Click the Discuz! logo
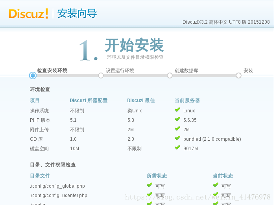Viewport: 275px width, 205px height. (28, 14)
